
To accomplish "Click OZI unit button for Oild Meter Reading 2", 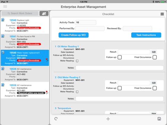I will 154,83.
